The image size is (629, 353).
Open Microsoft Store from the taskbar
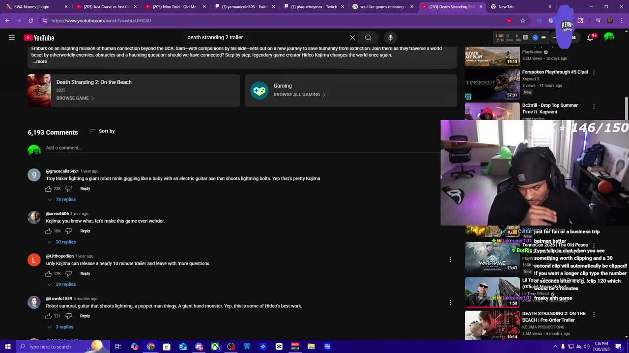point(167,347)
